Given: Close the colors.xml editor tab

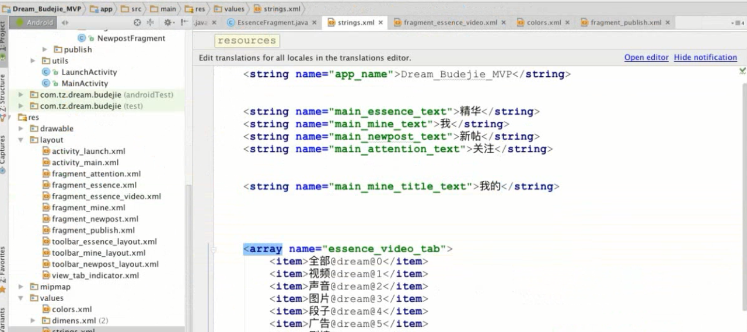Looking at the screenshot, I should 567,23.
